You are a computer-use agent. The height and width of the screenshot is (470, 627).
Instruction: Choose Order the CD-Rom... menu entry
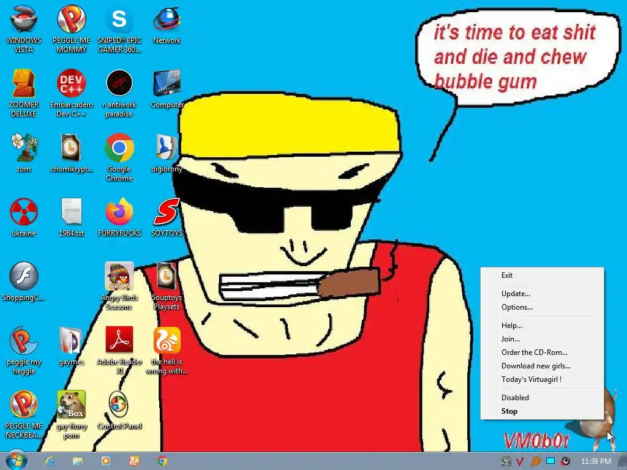(543, 352)
